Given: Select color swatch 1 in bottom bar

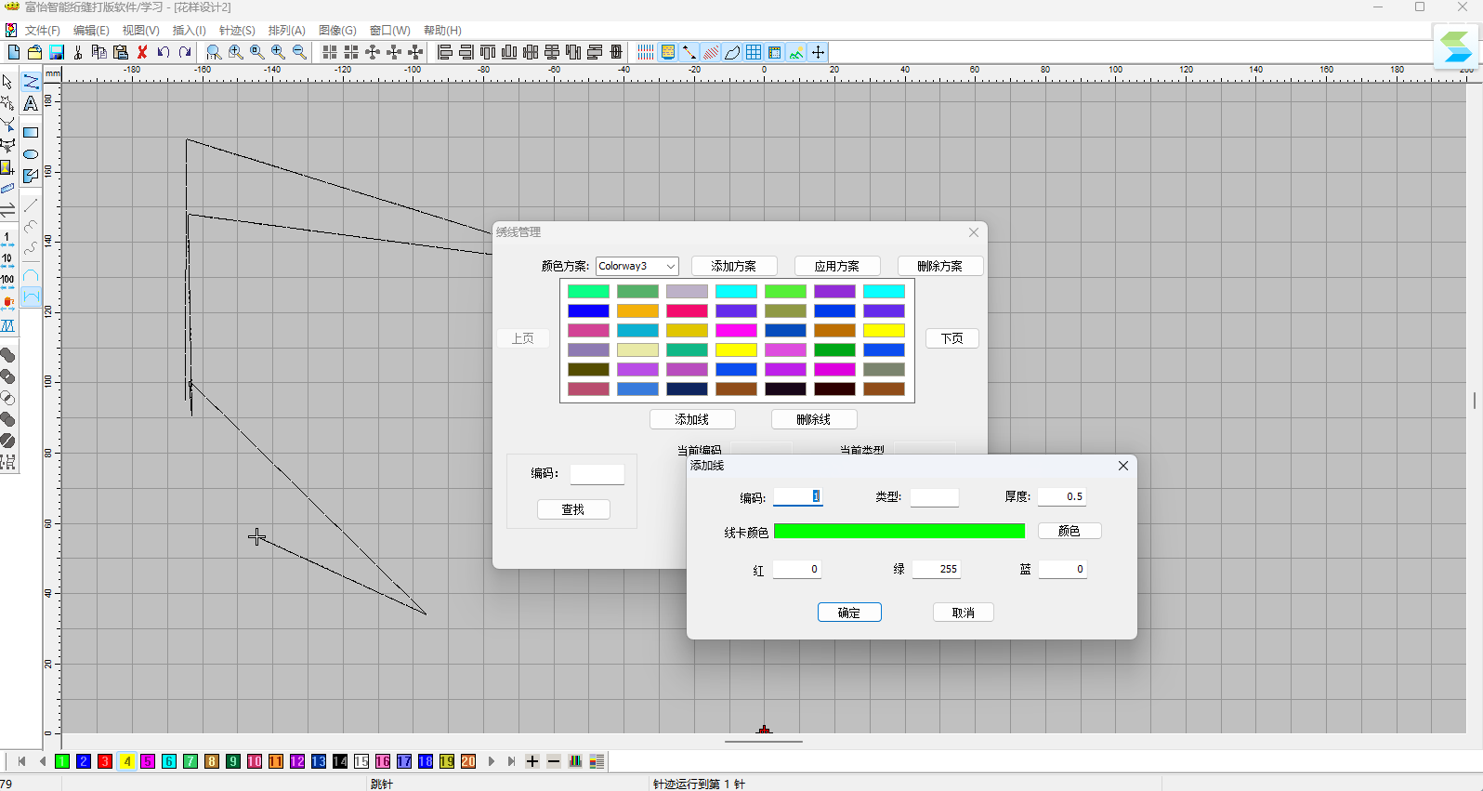Looking at the screenshot, I should coord(62,761).
